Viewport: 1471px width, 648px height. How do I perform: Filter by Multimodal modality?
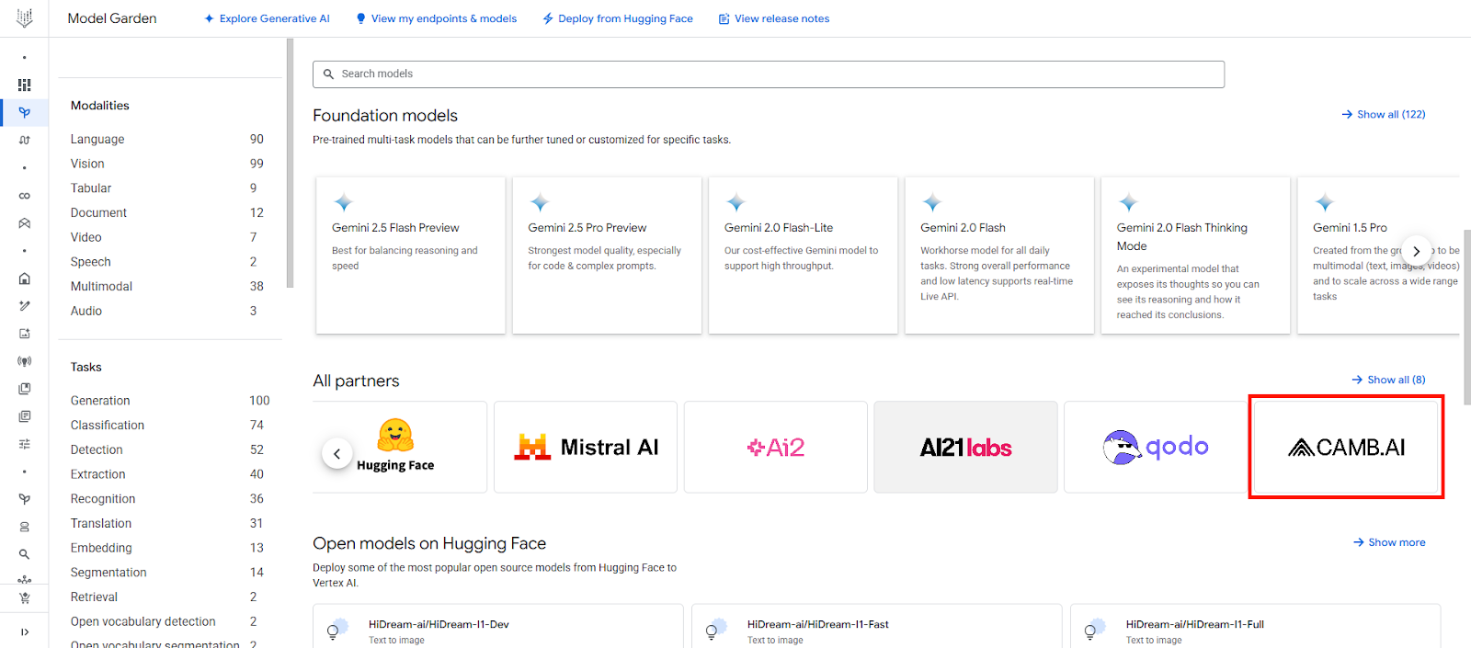point(101,286)
